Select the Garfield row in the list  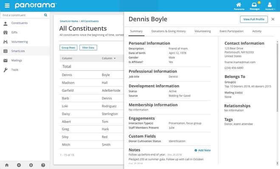click(x=92, y=91)
